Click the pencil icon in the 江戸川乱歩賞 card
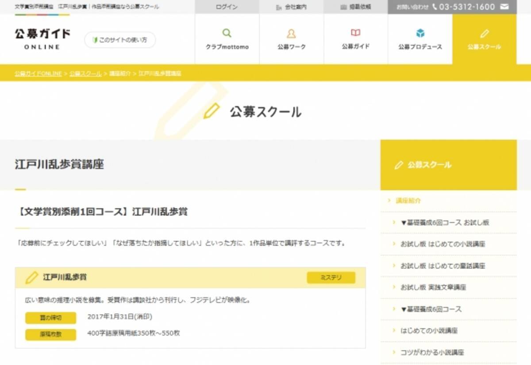531x365 pixels. point(31,278)
